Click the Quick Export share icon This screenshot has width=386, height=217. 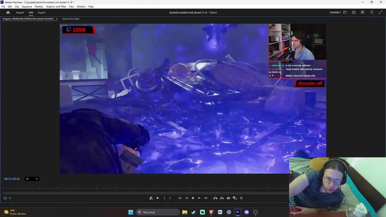[354, 12]
